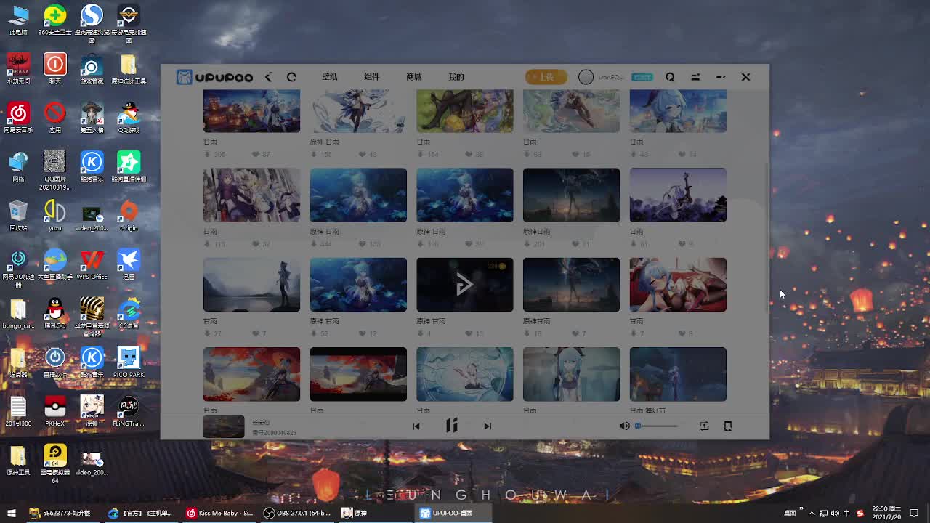Open the 回收站 recycle bin
Viewport: 930px width, 523px height.
(x=18, y=215)
